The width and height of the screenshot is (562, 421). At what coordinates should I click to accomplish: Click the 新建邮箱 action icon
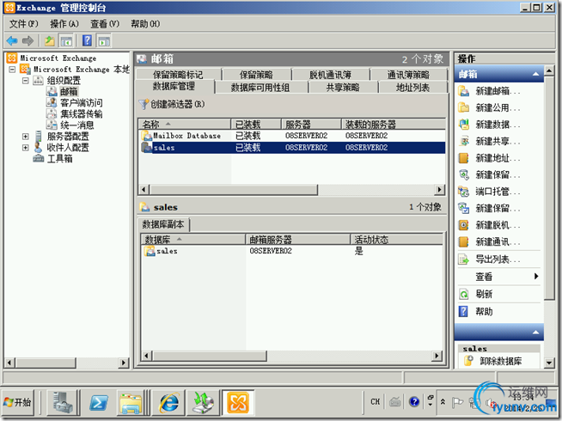coord(464,91)
